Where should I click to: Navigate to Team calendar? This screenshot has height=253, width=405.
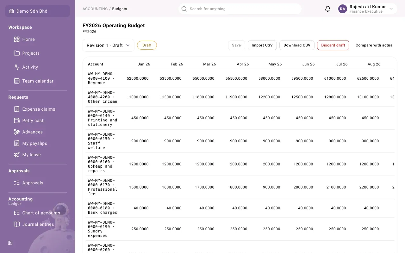click(37, 81)
